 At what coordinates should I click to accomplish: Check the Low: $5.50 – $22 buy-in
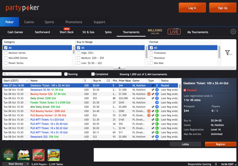click(x=79, y=63)
